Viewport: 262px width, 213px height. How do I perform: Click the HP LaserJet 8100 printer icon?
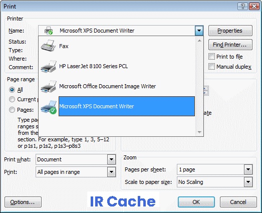pyautogui.click(x=49, y=66)
